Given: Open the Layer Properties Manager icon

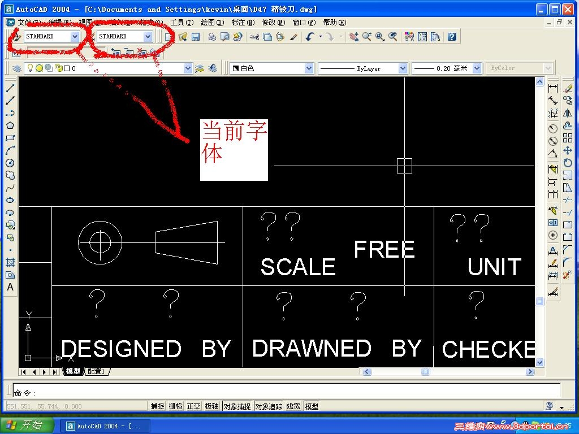Looking at the screenshot, I should pos(16,68).
